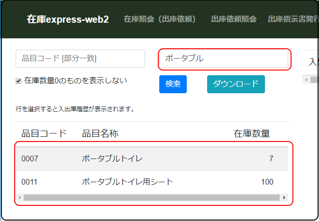Image resolution: width=319 pixels, height=221 pixels.
Task: Focus the 品目コード [部分一致] input field
Action: (x=80, y=59)
